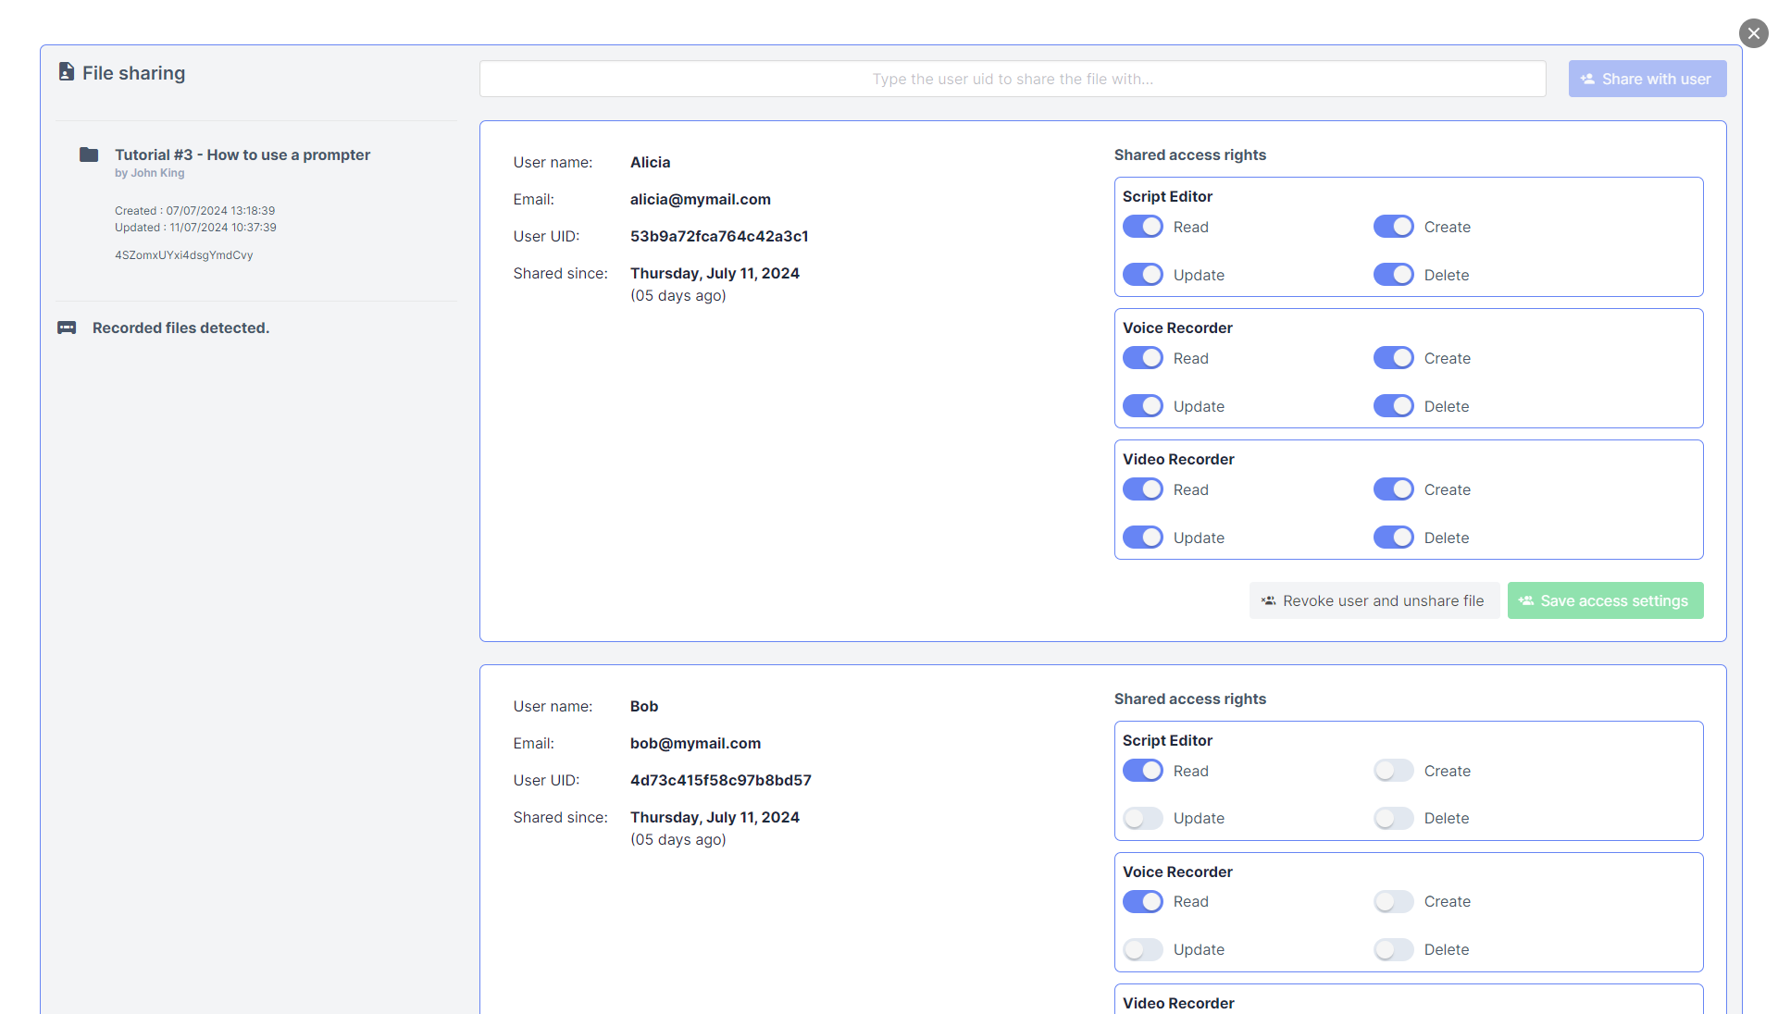Toggle Alicia's Video Recorder Read switch
This screenshot has height=1014, width=1778.
[1143, 489]
